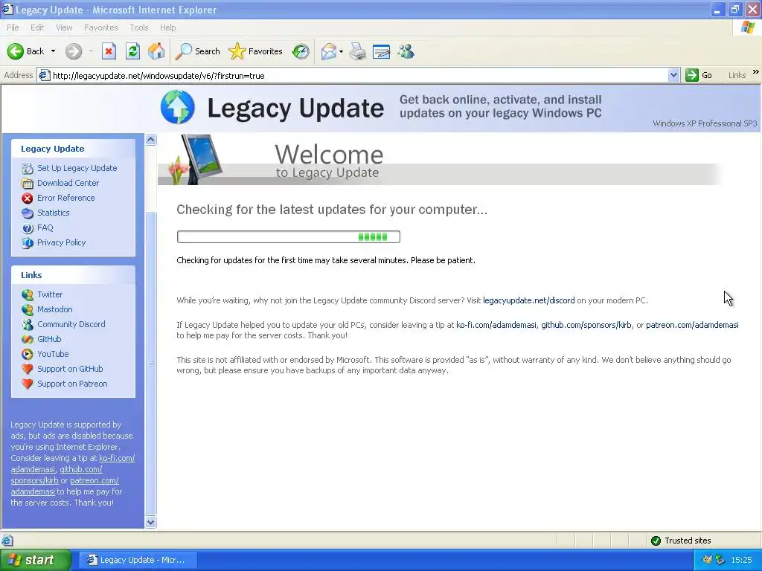762x571 pixels.
Task: Open the Favorites pane with the star
Action: tap(256, 51)
